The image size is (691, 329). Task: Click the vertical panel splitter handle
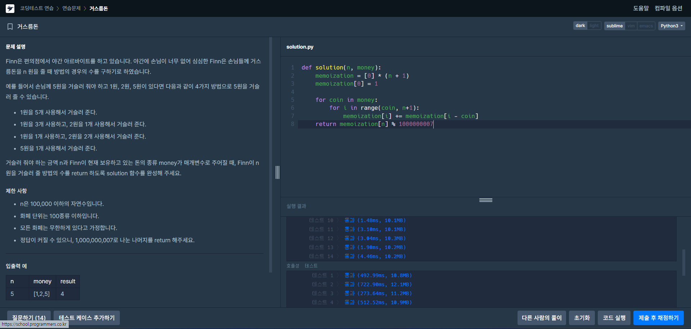[x=277, y=172]
